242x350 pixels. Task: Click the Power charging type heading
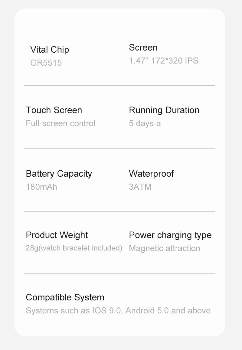170,235
